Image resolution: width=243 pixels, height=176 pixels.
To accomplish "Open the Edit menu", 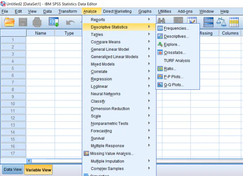I will tap(18, 11).
